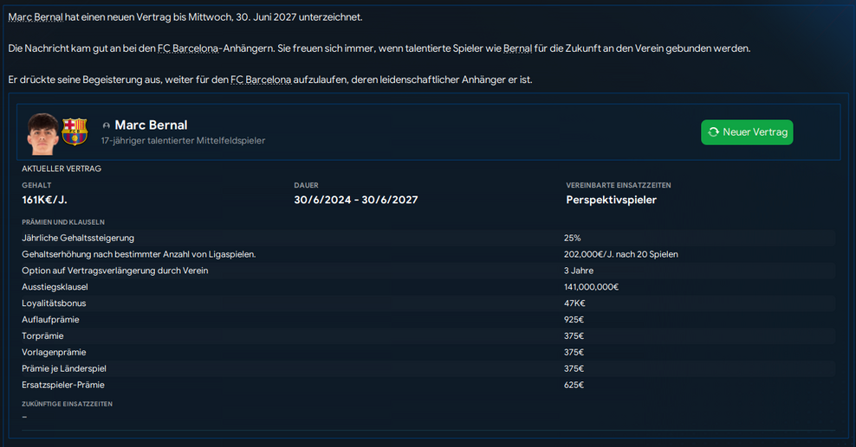Click the Marc Bernal name heading
This screenshot has width=856, height=447.
pyautogui.click(x=151, y=125)
